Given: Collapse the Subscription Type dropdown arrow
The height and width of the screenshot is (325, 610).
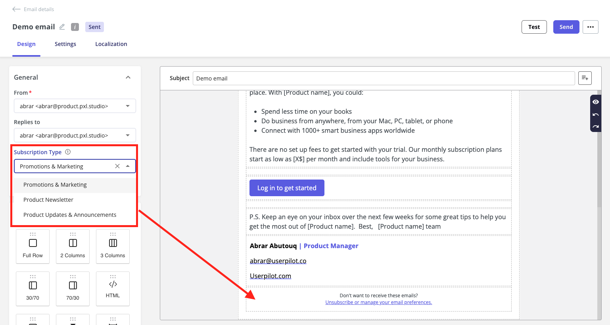Looking at the screenshot, I should pos(128,166).
